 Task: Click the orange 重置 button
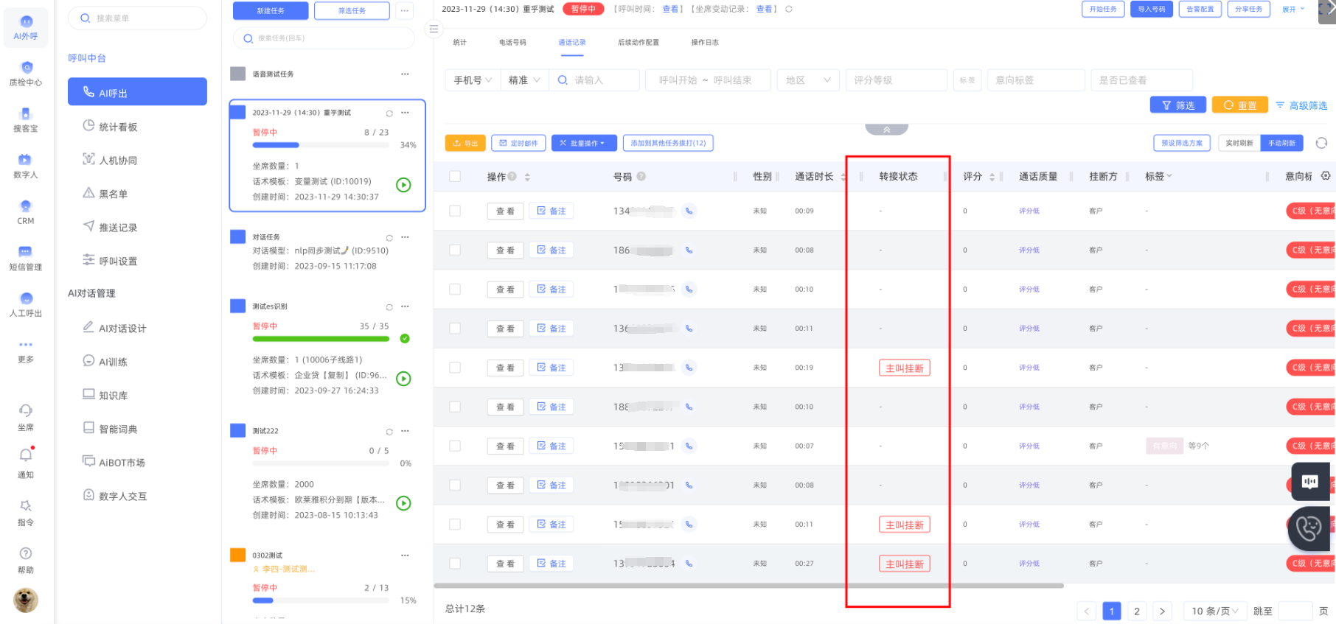[1239, 105]
